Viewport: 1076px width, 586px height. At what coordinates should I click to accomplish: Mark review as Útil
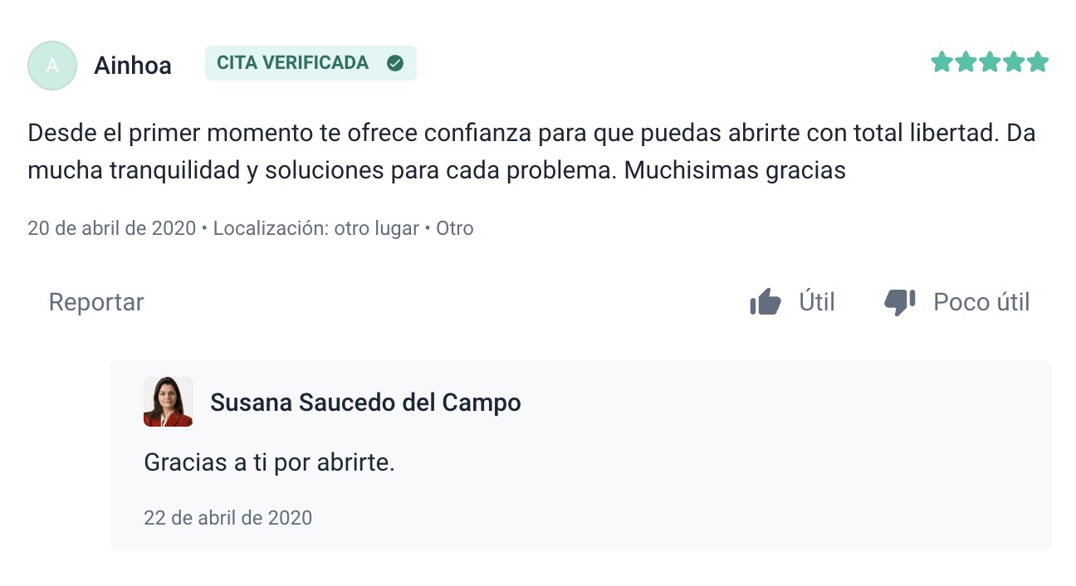click(816, 302)
